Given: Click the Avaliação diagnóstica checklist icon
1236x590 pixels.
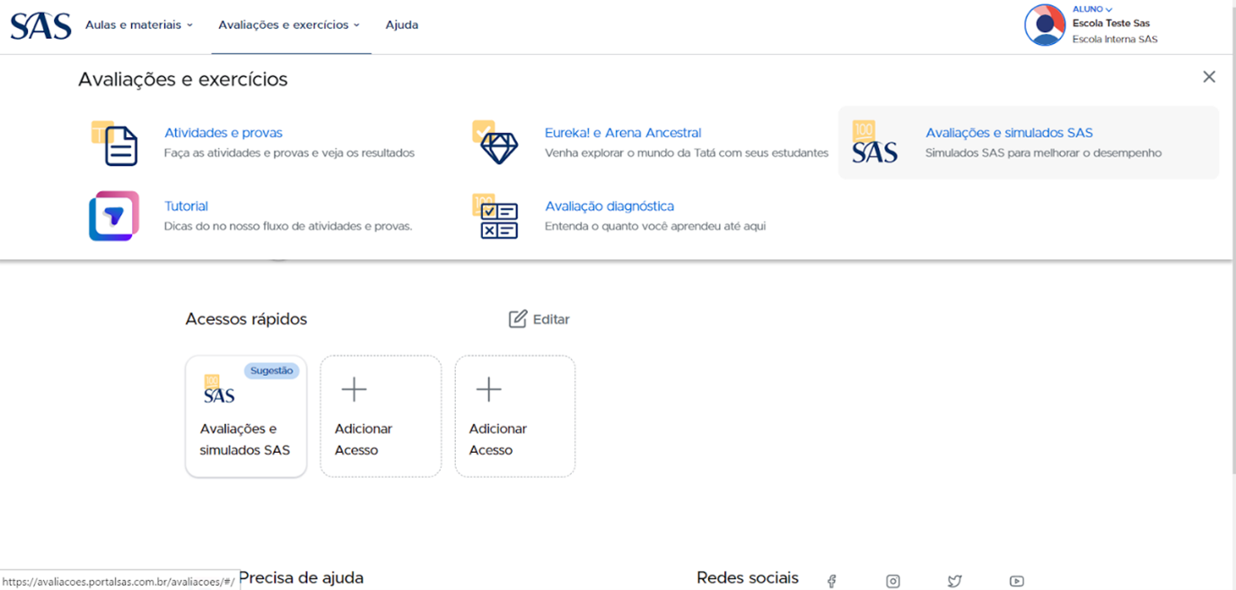Looking at the screenshot, I should click(495, 217).
